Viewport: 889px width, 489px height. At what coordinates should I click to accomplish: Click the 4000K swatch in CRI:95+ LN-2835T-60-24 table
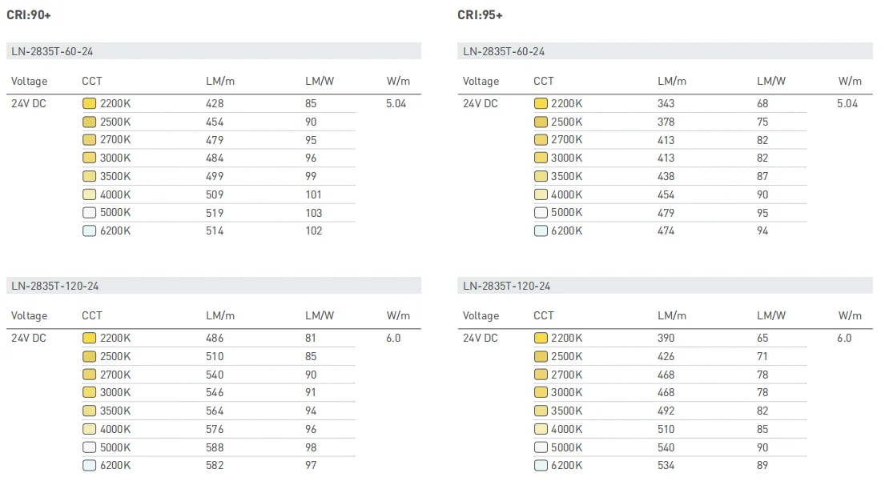point(541,194)
